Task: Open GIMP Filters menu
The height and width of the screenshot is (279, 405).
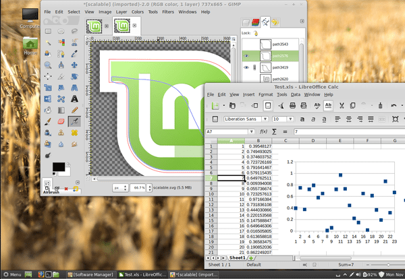Action: 168,12
